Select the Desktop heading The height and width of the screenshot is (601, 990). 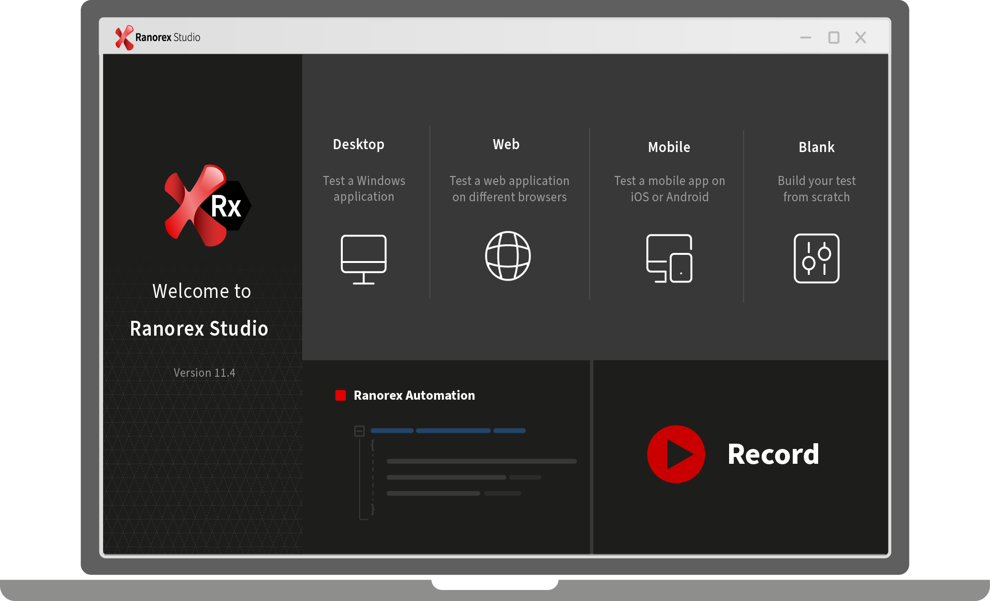point(359,144)
